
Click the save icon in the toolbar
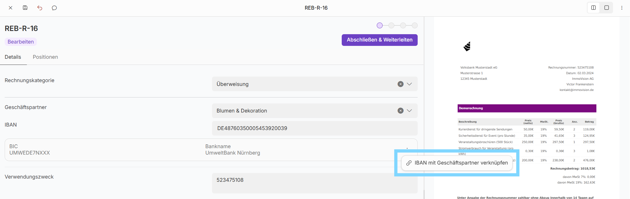click(x=25, y=8)
